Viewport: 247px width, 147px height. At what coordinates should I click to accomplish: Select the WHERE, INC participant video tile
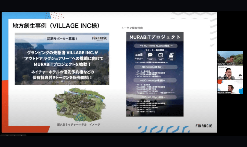[x=230, y=72]
